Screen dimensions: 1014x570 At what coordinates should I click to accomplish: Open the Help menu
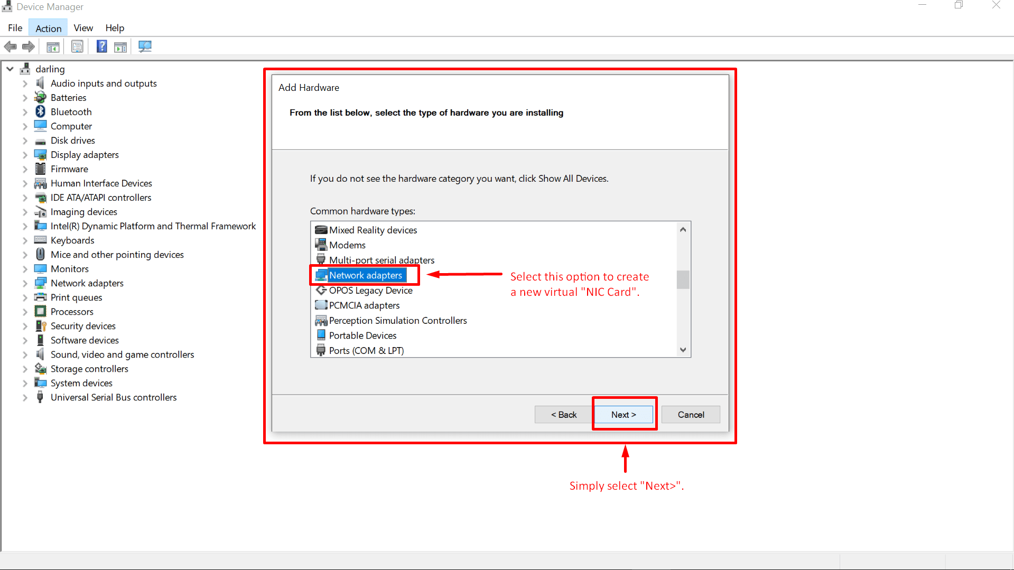(x=115, y=28)
